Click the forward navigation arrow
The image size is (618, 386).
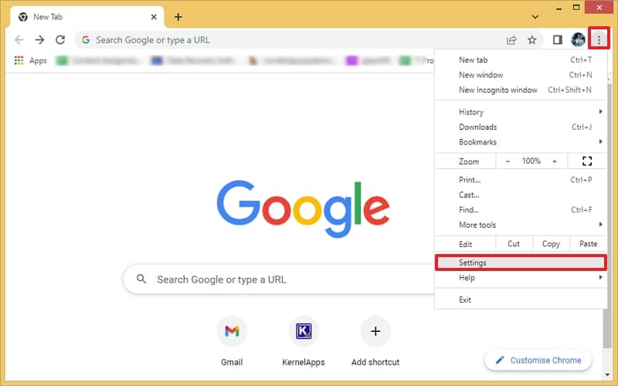[39, 40]
